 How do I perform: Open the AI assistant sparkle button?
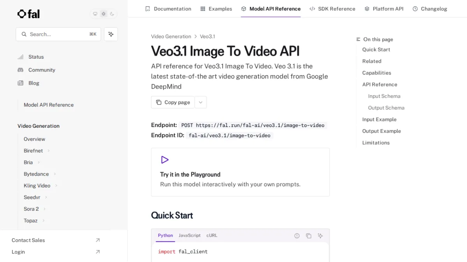click(111, 34)
